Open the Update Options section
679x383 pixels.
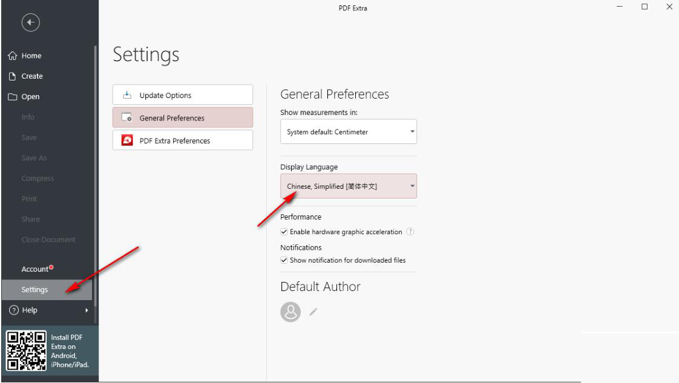[183, 95]
